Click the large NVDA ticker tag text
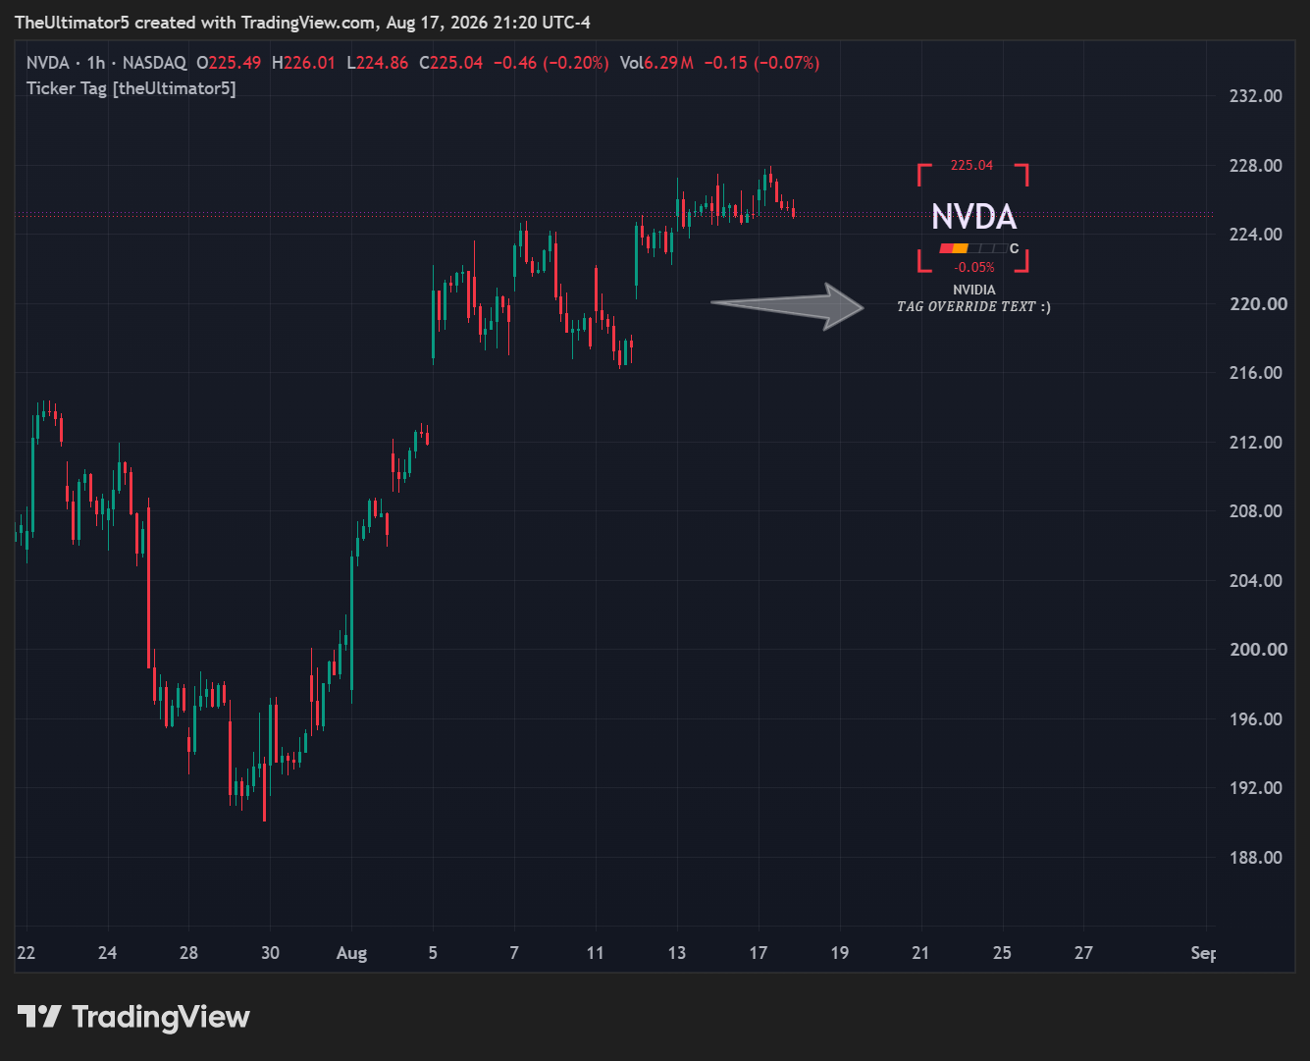Screen dimensions: 1310x1061 pyautogui.click(x=973, y=217)
